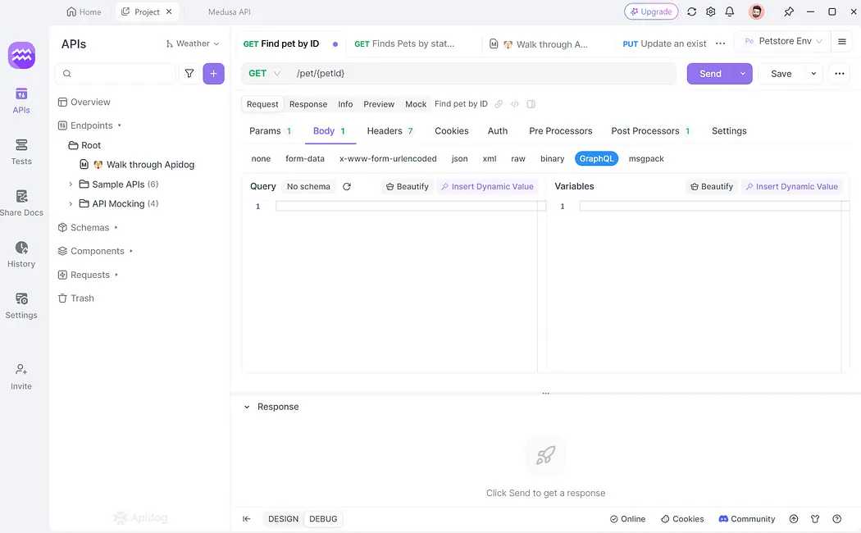Click the purple plus button to create new API
This screenshot has width=861, height=533.
point(213,73)
